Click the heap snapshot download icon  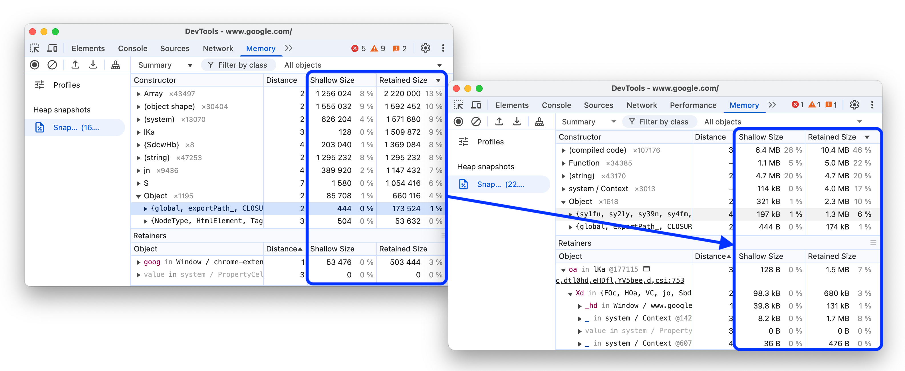coord(92,65)
